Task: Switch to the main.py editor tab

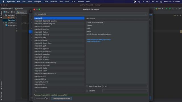Action: pyautogui.click(x=22, y=12)
